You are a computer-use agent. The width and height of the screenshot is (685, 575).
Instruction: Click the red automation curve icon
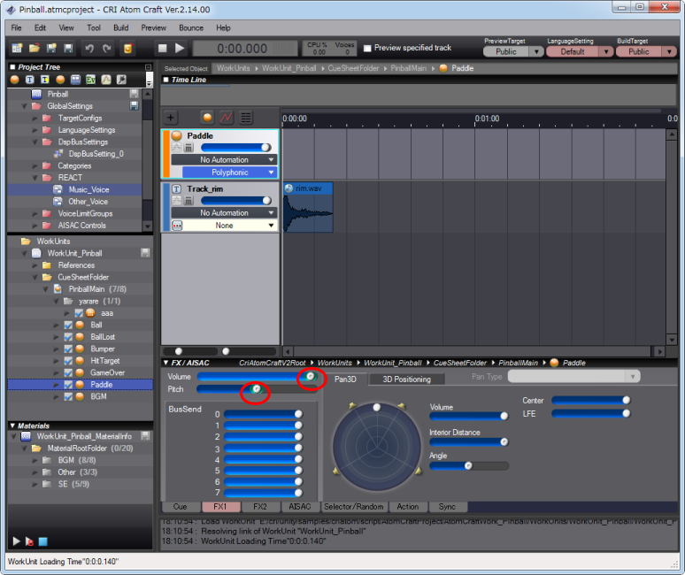pos(226,117)
